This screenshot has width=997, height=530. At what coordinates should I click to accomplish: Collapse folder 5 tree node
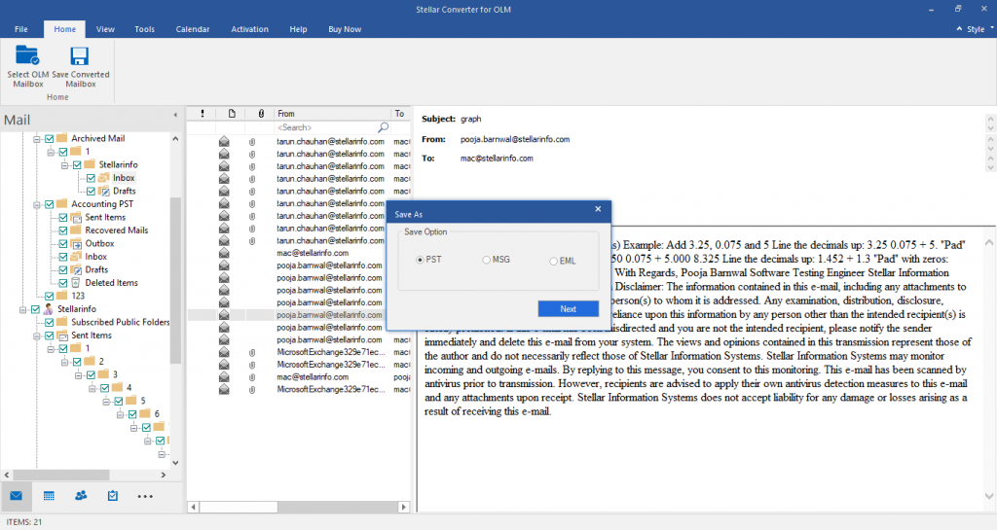(106, 402)
